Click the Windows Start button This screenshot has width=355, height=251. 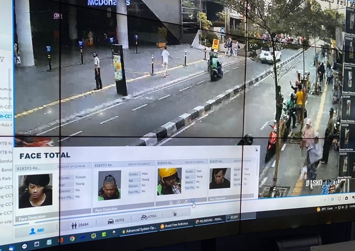point(11,247)
